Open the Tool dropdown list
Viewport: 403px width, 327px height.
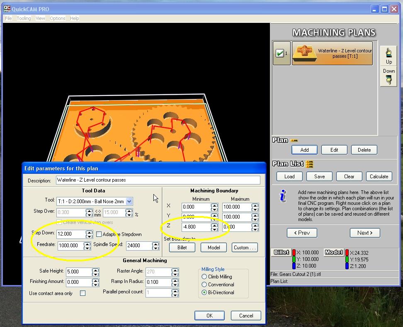pos(129,202)
